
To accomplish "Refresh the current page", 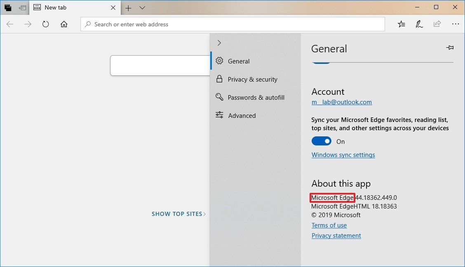I will click(x=45, y=24).
